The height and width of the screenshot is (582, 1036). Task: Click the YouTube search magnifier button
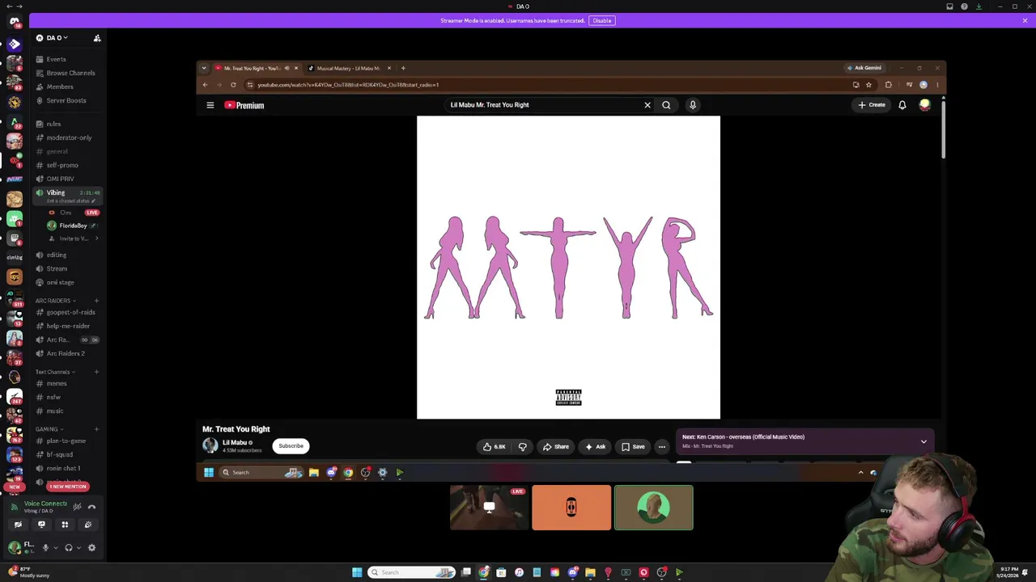(x=666, y=105)
